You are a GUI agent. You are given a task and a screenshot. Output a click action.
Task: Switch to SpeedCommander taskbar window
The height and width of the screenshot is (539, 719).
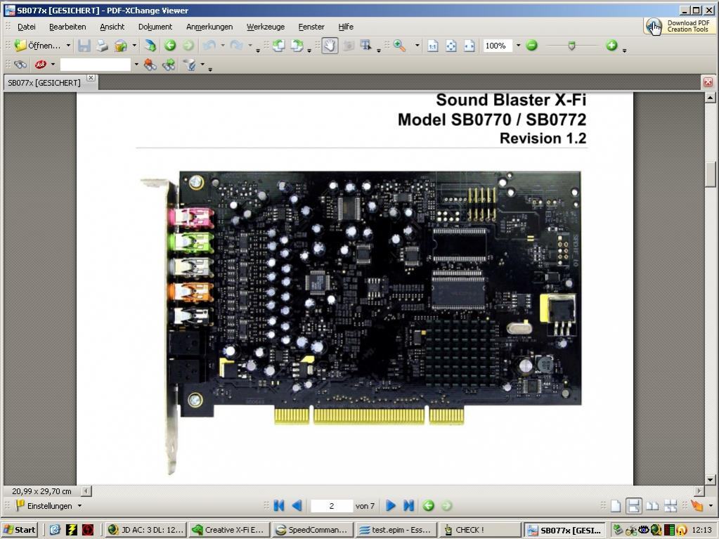[x=313, y=530]
